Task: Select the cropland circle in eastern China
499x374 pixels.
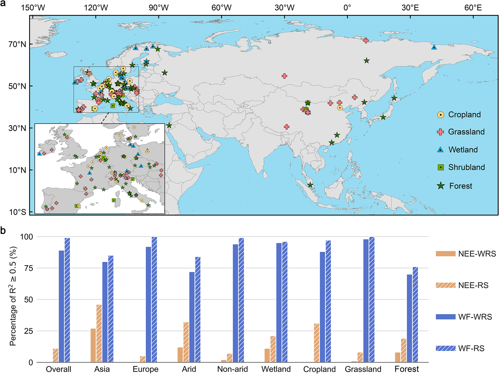Action: coord(340,108)
